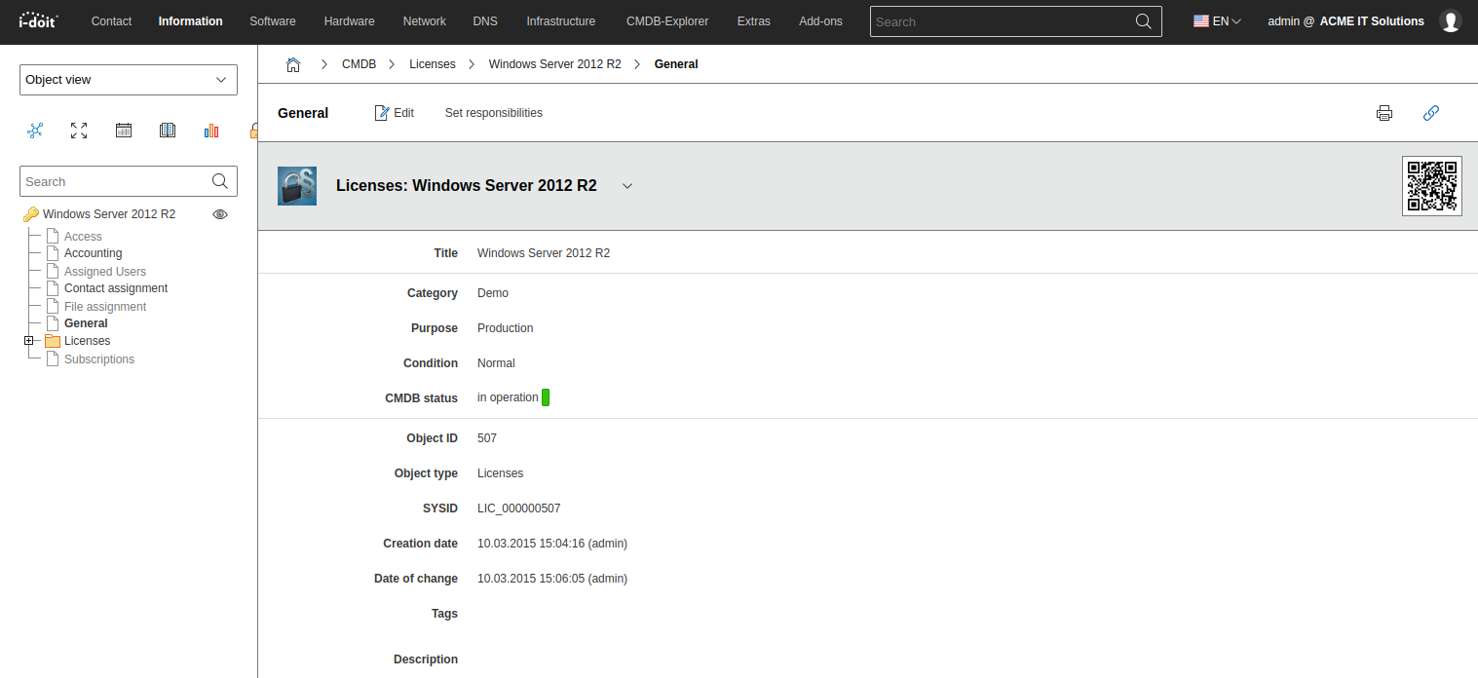
Task: Click the Category value Demo
Action: point(493,293)
